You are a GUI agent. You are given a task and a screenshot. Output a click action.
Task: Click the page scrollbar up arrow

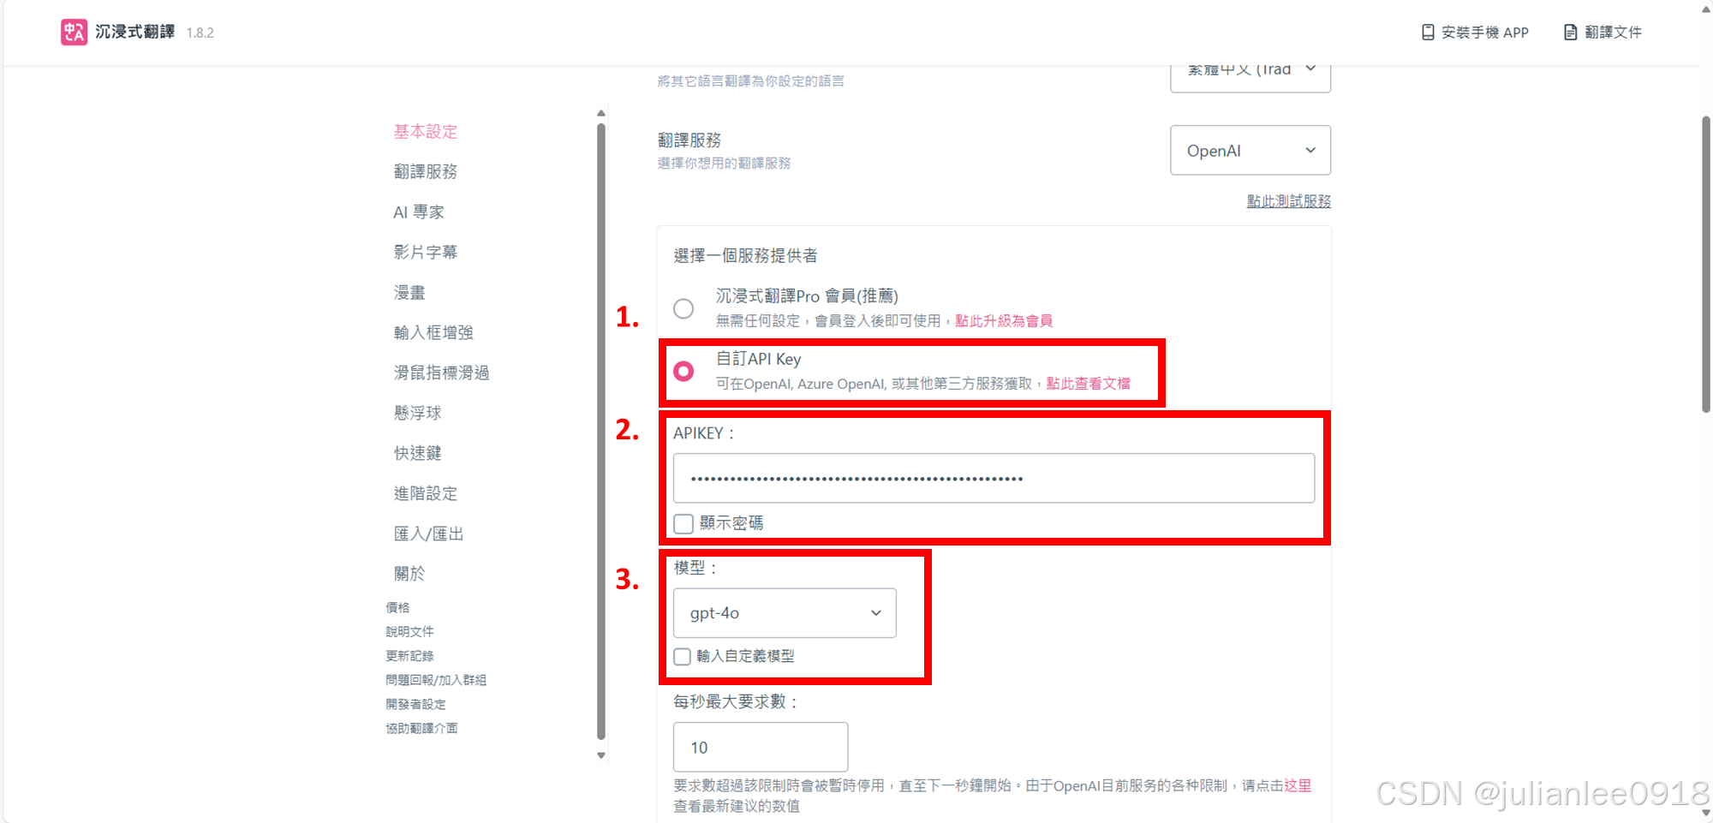1705,8
